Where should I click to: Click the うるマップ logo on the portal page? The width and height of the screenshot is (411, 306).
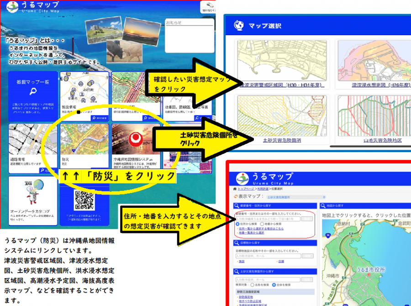coord(33,7)
